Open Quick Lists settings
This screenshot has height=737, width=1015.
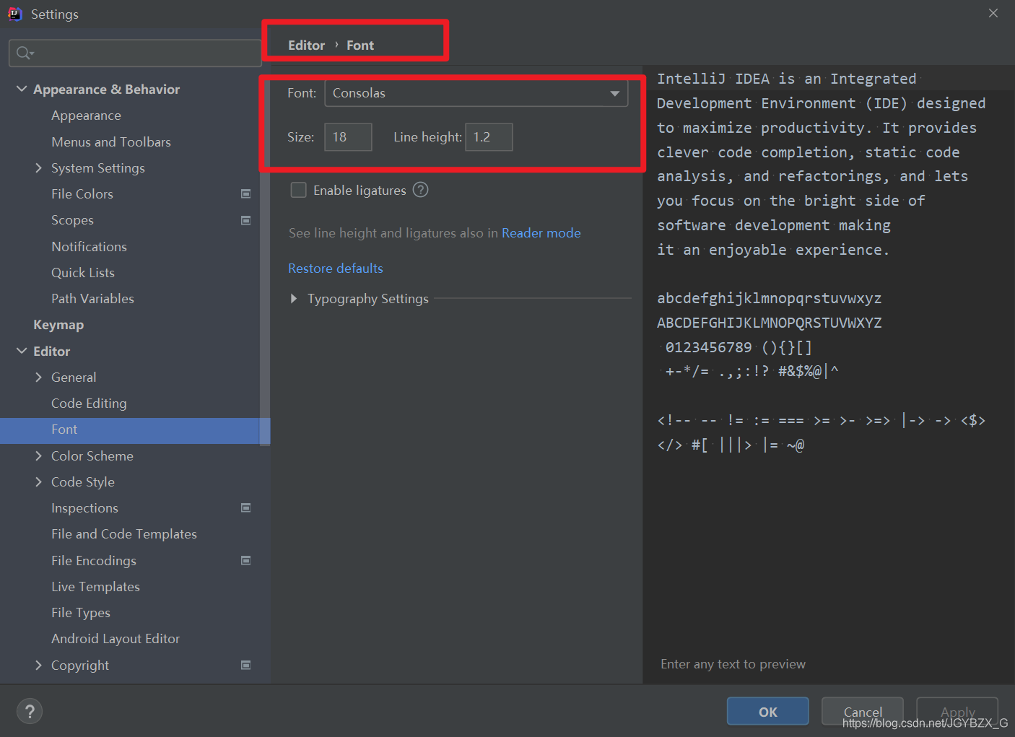tap(83, 273)
